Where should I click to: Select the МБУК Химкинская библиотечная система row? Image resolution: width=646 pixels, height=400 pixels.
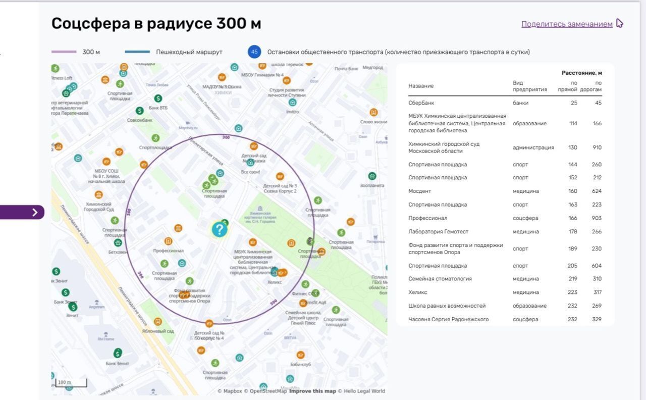click(x=505, y=123)
